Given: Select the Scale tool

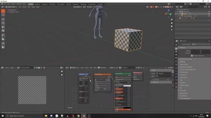Looking at the screenshot, I should (x=3, y=27).
